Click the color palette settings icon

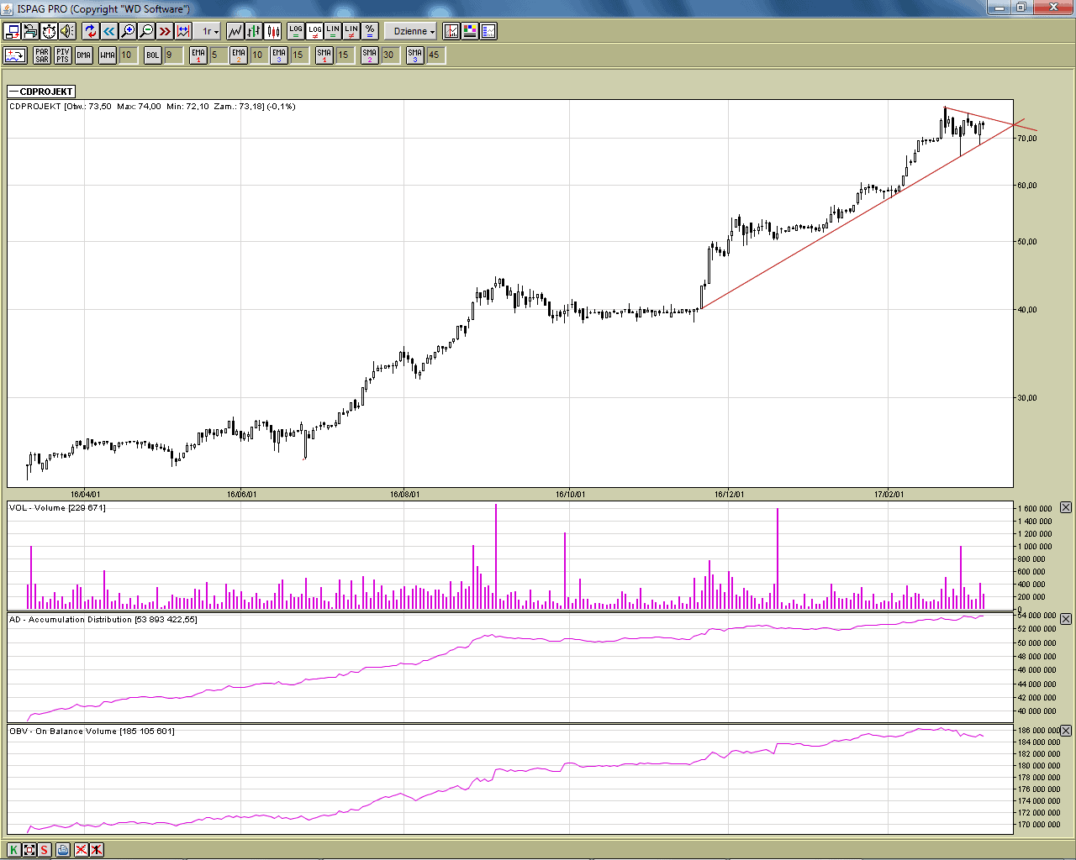tap(470, 31)
